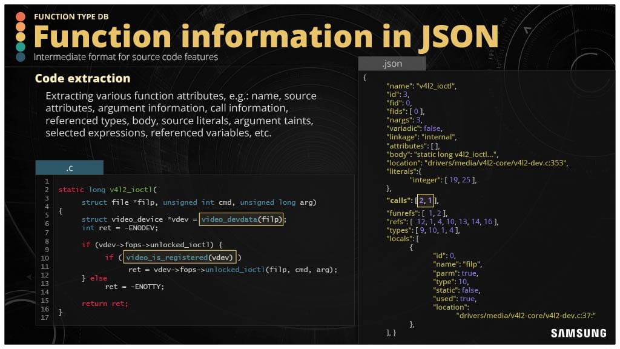Click the function "location" entry ending in c:353

click(477, 162)
